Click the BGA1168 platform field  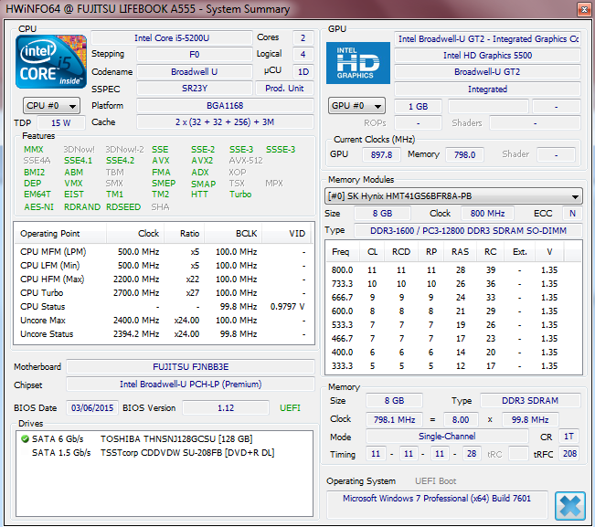(x=225, y=105)
